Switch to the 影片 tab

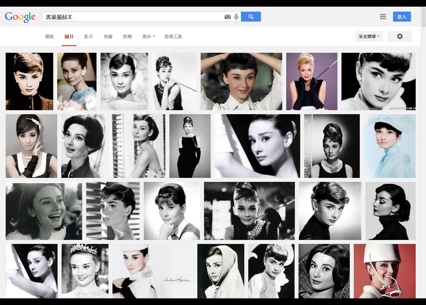tap(89, 37)
